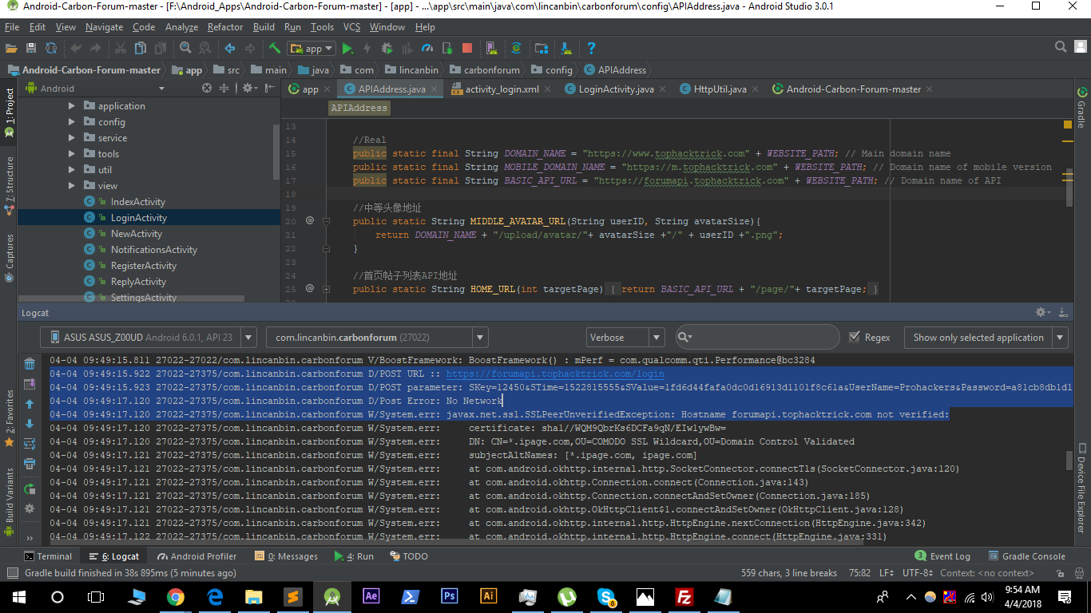
Task: Open the Project Structure icon
Action: [x=542, y=49]
